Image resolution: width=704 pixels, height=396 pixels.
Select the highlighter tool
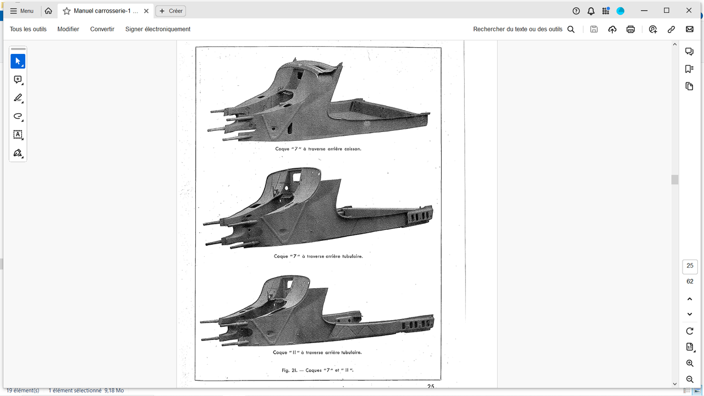(18, 98)
